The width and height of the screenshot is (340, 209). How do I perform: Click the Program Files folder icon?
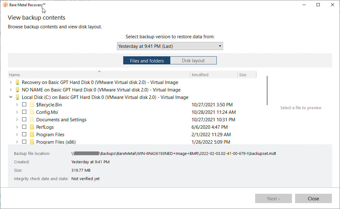(x=32, y=135)
